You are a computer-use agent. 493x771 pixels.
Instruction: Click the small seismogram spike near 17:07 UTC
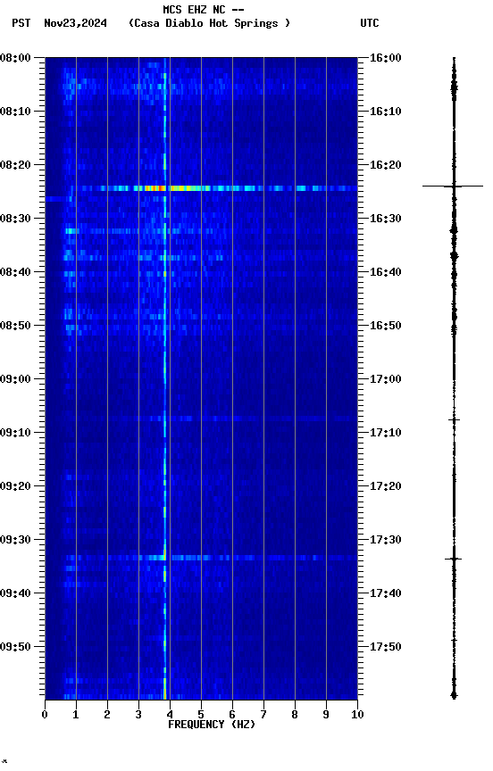click(454, 420)
